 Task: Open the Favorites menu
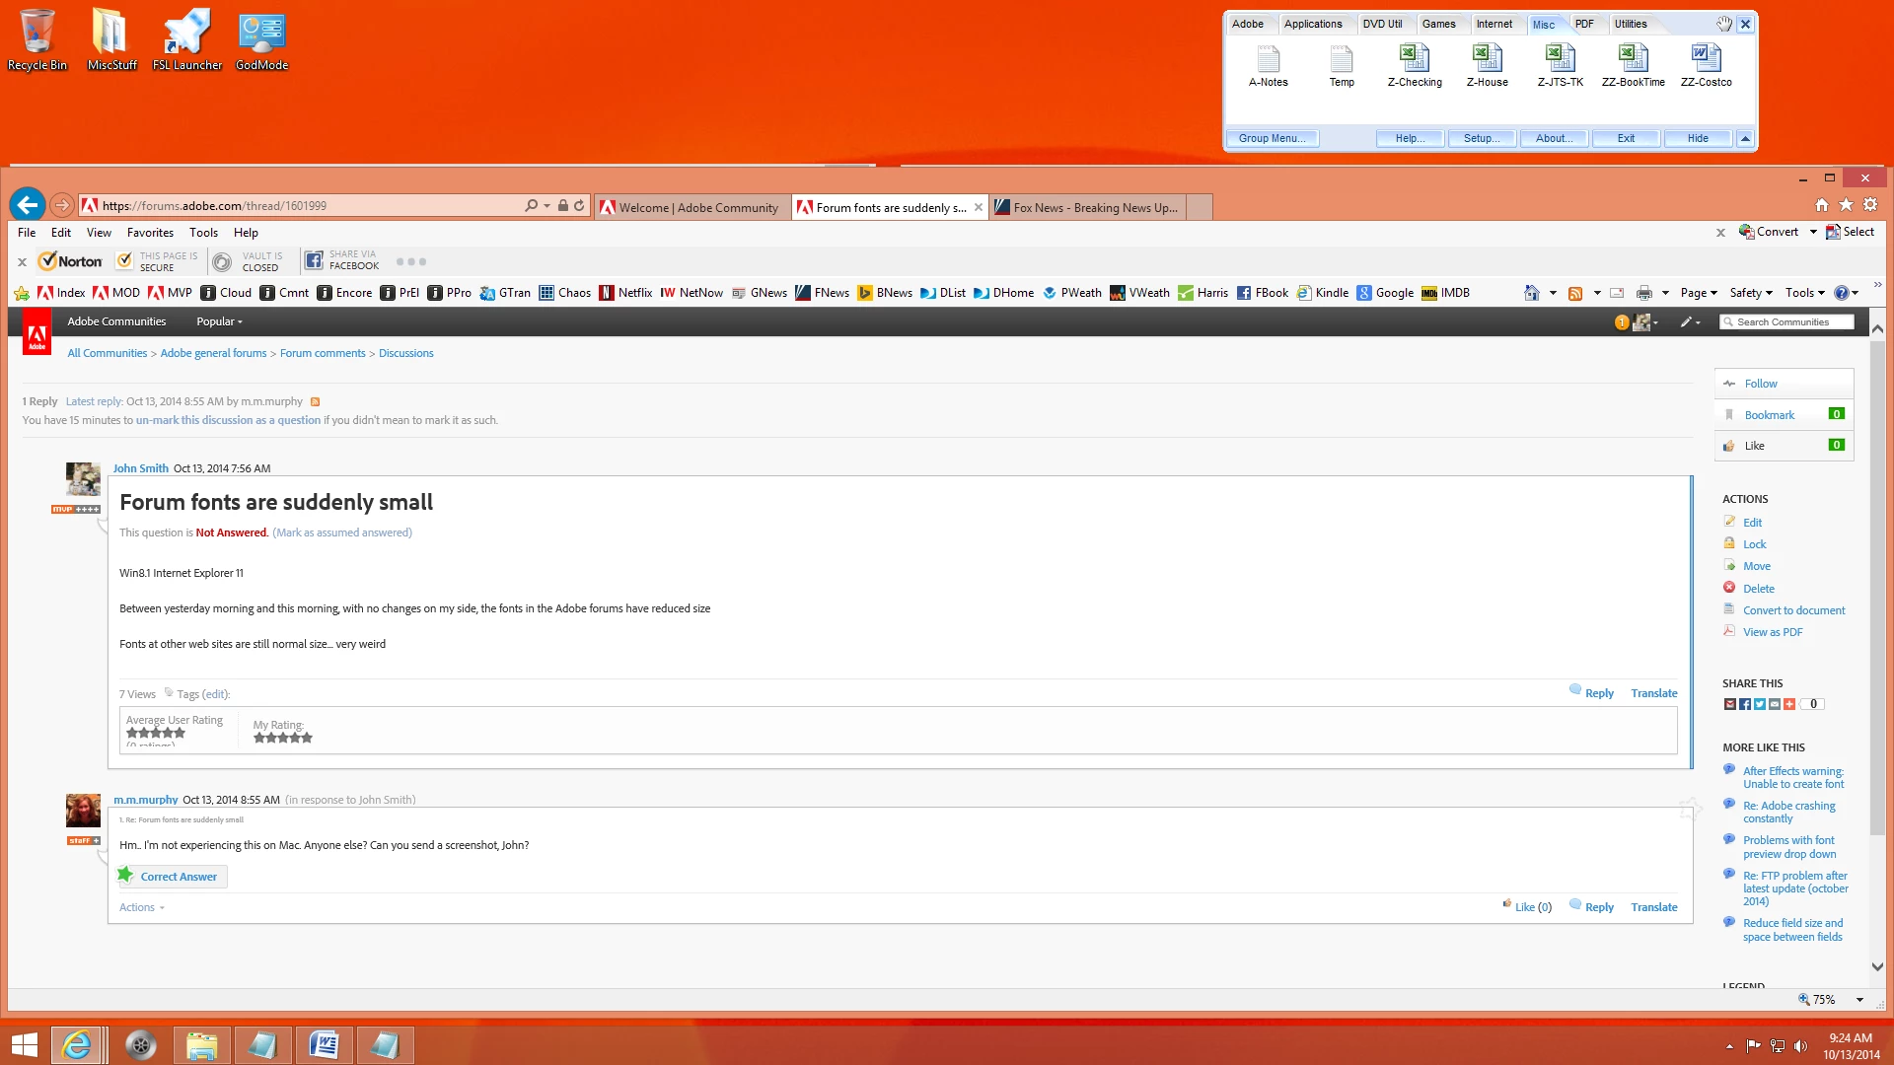(x=150, y=233)
